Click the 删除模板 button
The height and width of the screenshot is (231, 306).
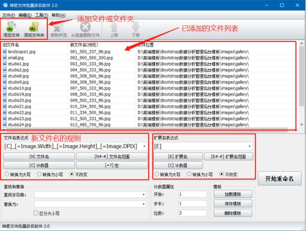pos(233,213)
